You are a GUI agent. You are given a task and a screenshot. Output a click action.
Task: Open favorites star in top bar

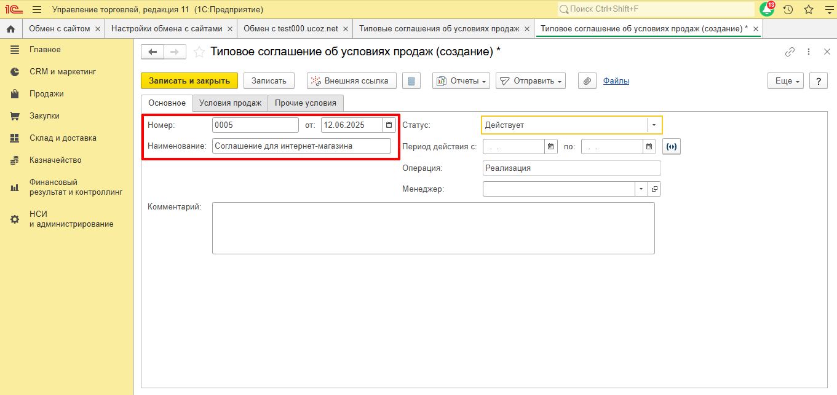coord(809,9)
